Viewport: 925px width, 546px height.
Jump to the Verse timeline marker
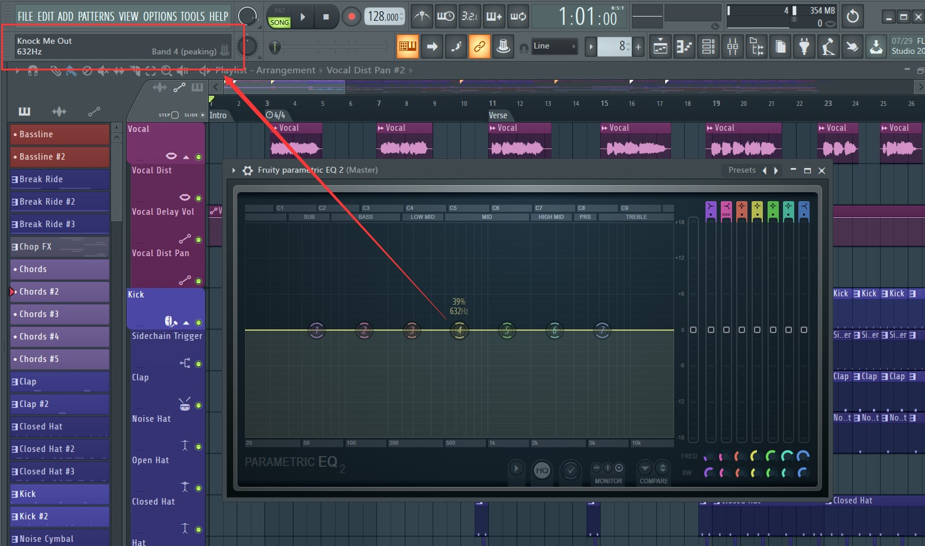click(498, 115)
